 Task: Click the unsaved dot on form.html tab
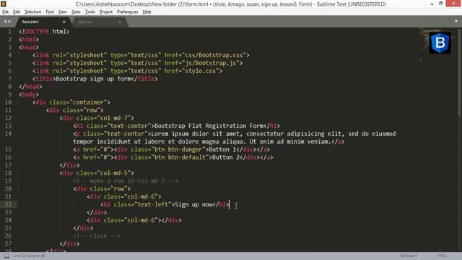click(x=64, y=22)
